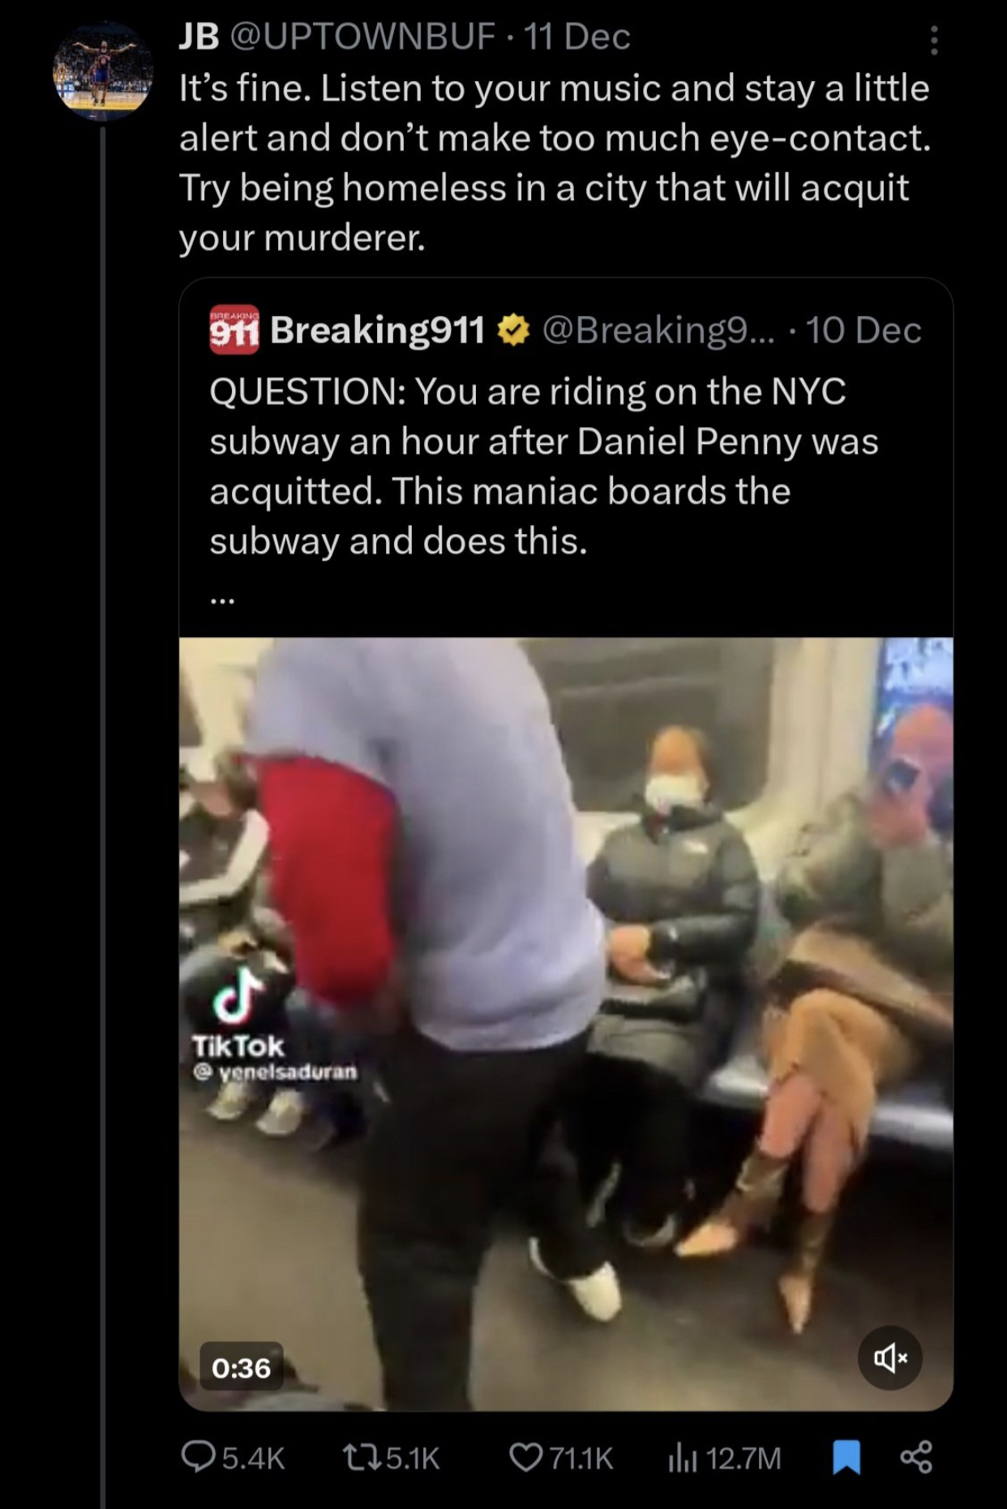The image size is (1007, 1509).
Task: Open @UPTOWNBUF handle link
Action: click(x=362, y=36)
